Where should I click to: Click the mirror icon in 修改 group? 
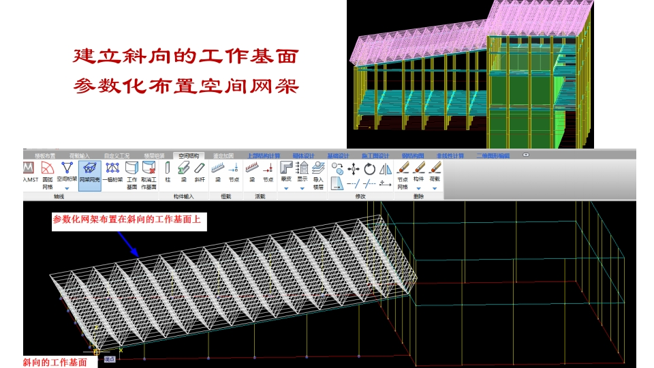pyautogui.click(x=385, y=169)
